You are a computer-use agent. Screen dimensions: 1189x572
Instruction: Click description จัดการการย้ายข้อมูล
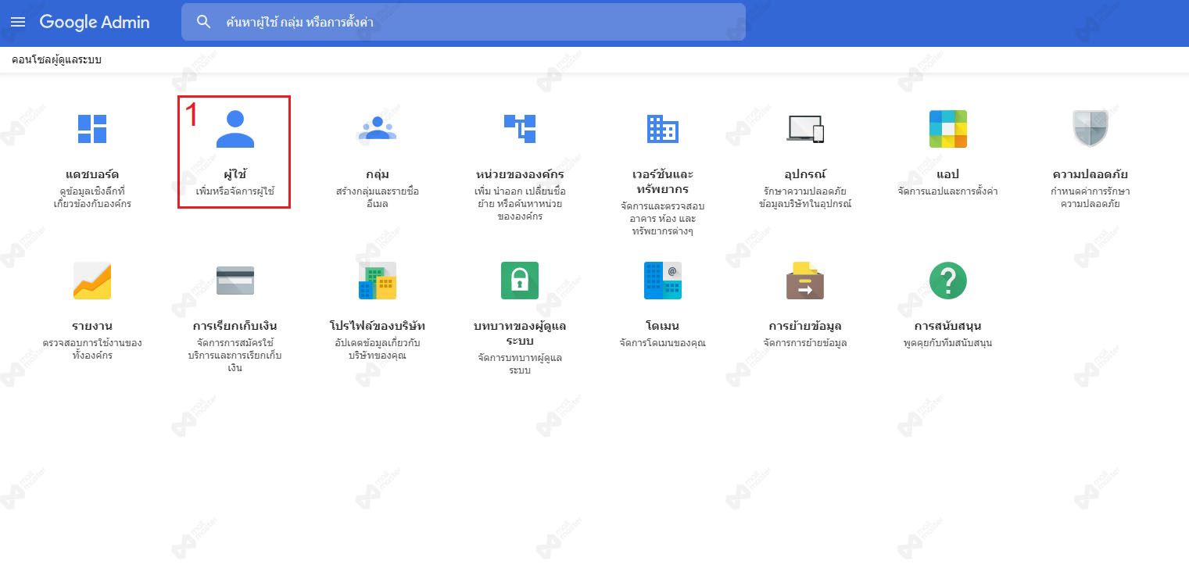[805, 343]
